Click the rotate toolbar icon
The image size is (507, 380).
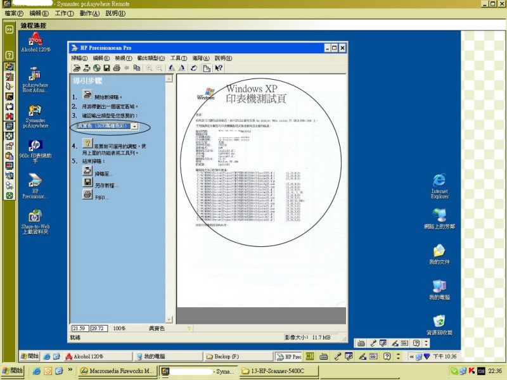[x=194, y=68]
